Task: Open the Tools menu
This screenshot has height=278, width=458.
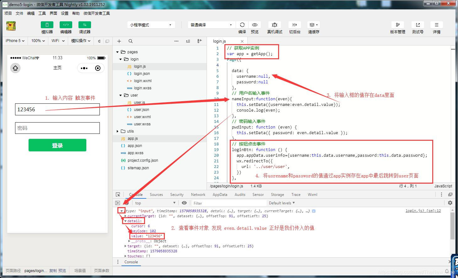Action: (x=42, y=13)
